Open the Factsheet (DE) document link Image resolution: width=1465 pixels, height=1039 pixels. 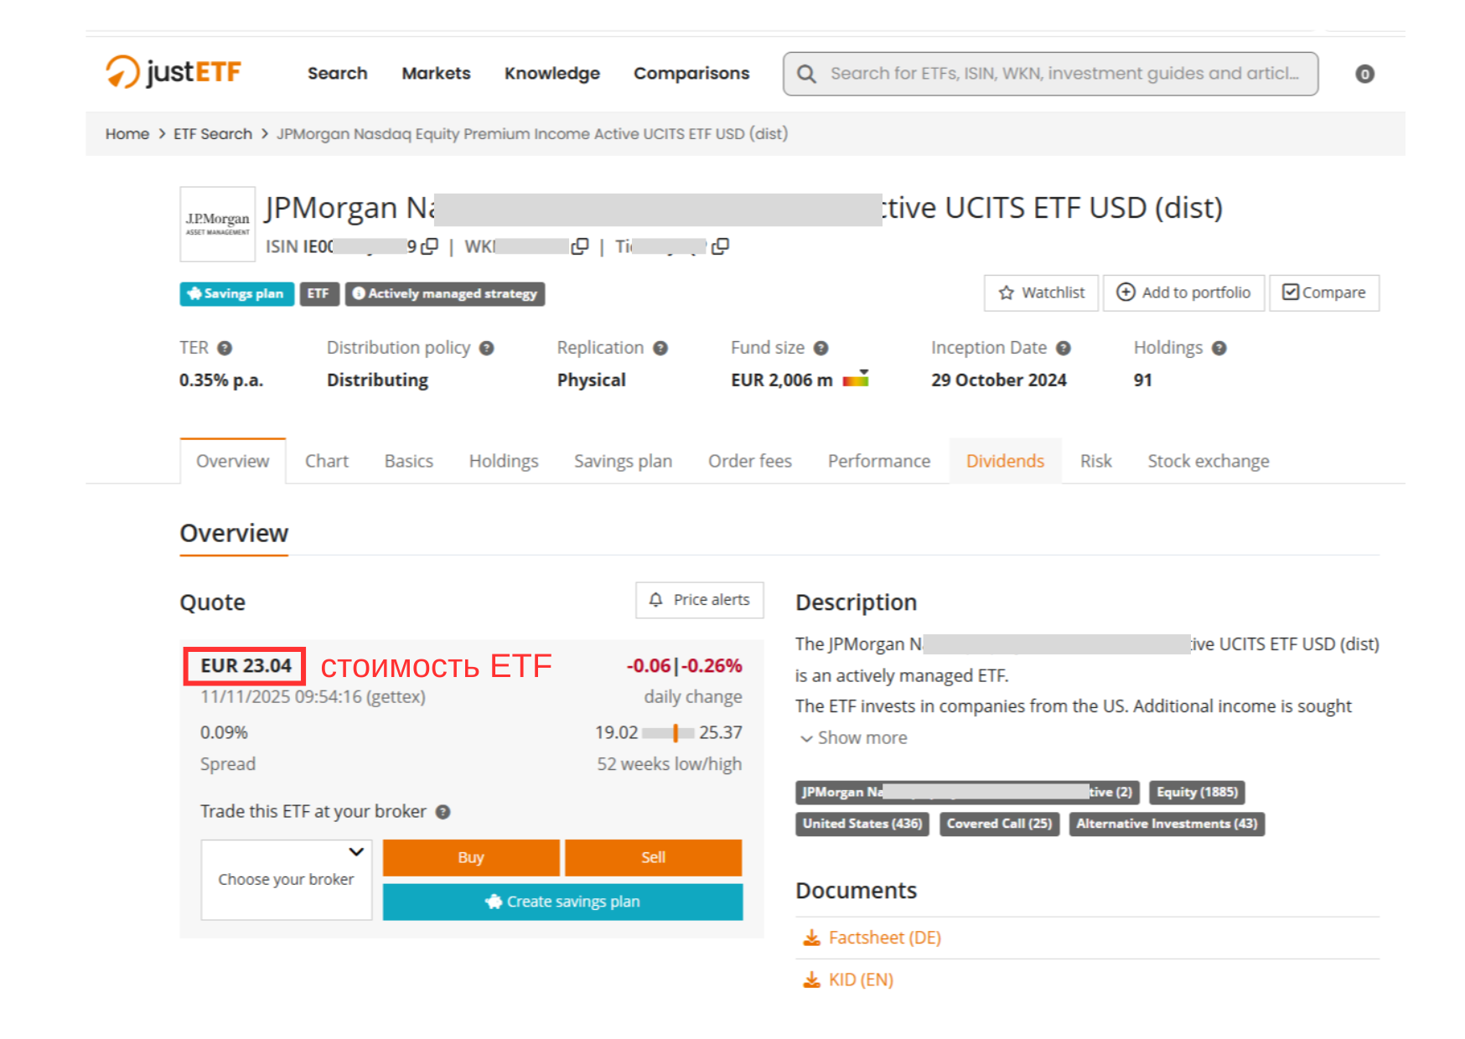pyautogui.click(x=885, y=938)
